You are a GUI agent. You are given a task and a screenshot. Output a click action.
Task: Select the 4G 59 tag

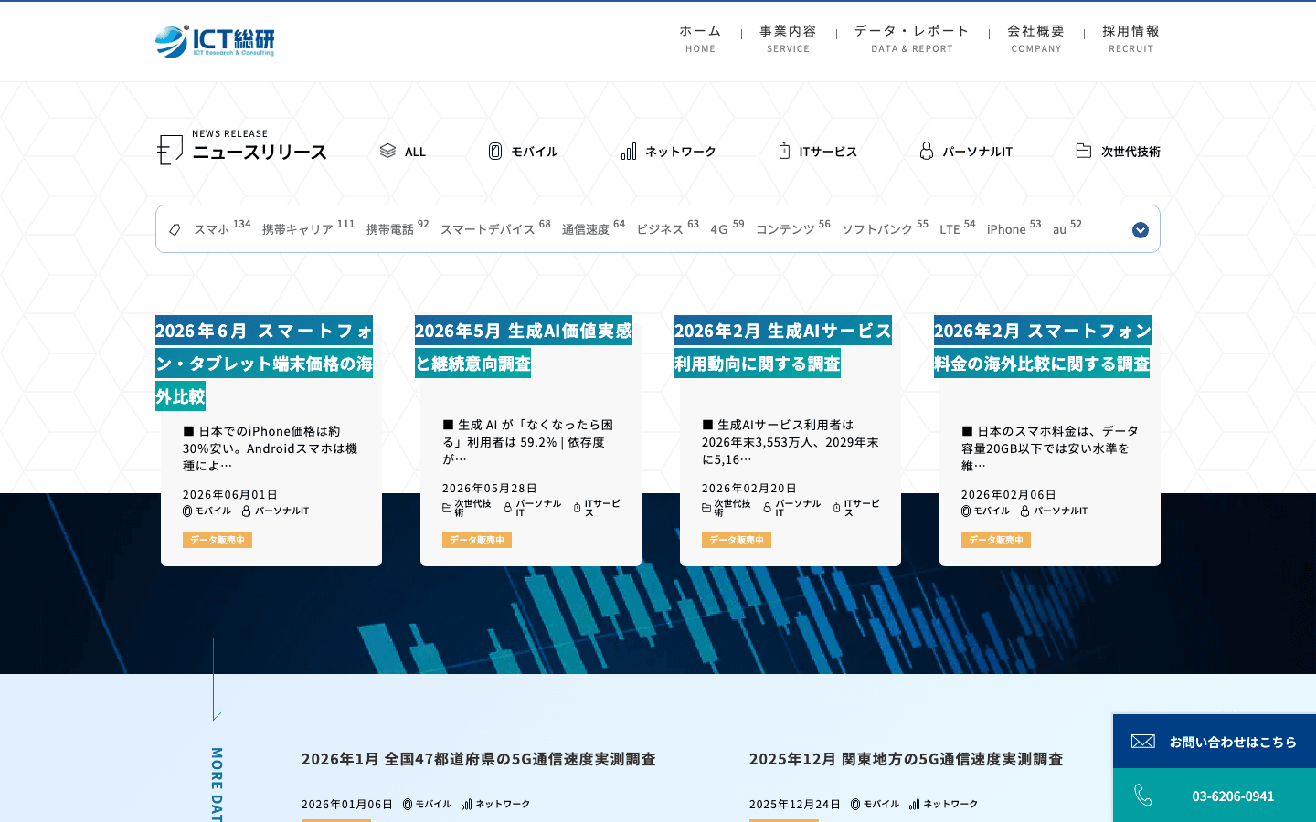click(727, 228)
